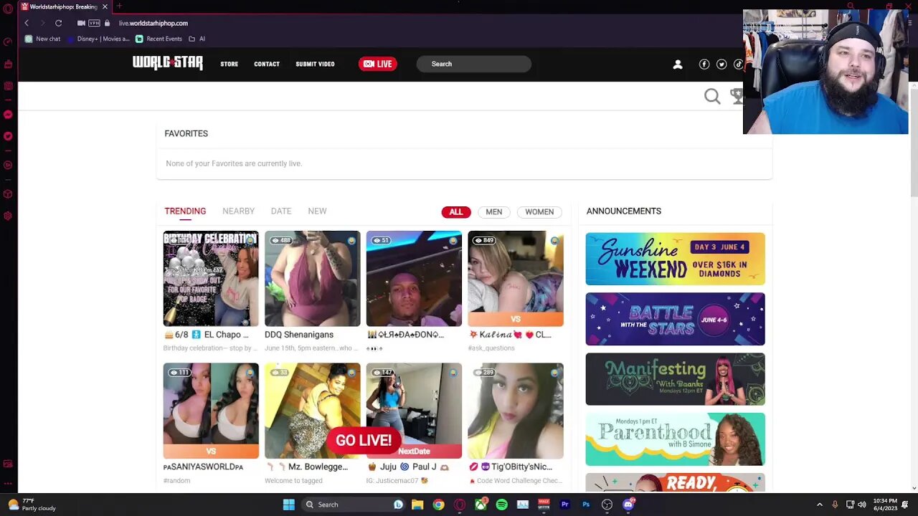Switch to the TRENDING tab

coord(185,211)
